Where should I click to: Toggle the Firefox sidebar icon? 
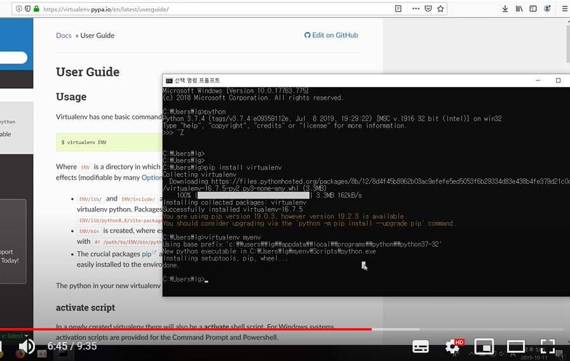click(x=533, y=9)
